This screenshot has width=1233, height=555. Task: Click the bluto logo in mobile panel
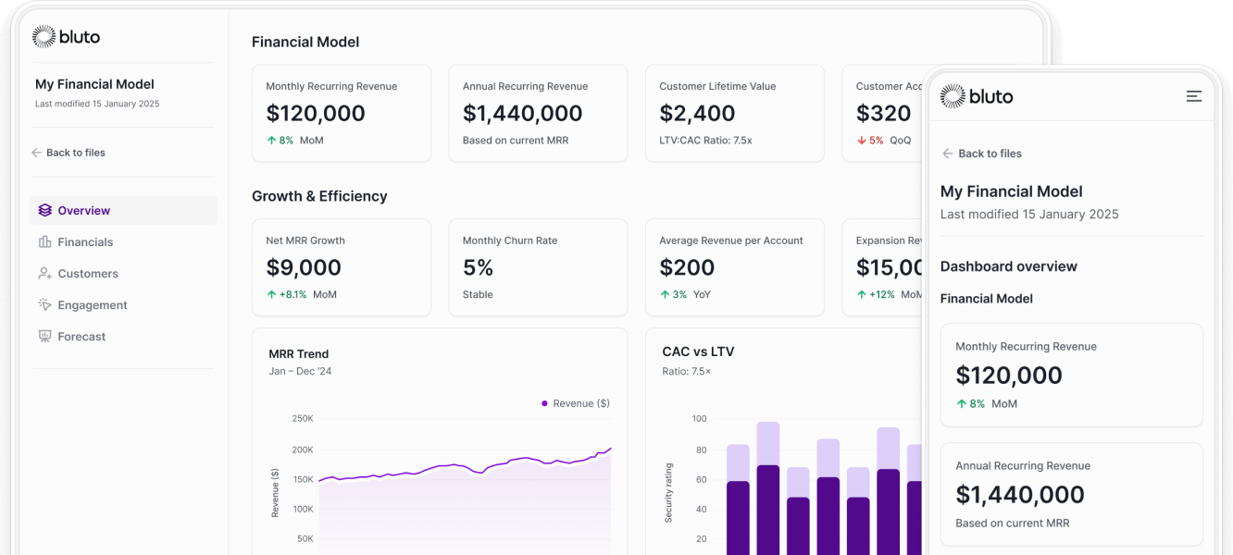977,96
